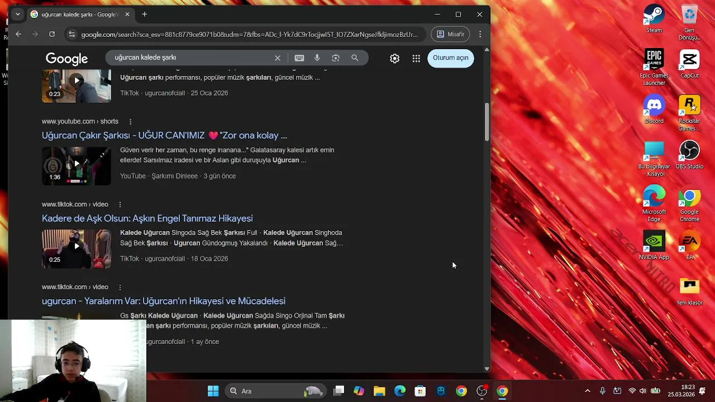Screen dimensions: 715x402
Task: Click the Windows taskbar Ara search box
Action: (276, 391)
